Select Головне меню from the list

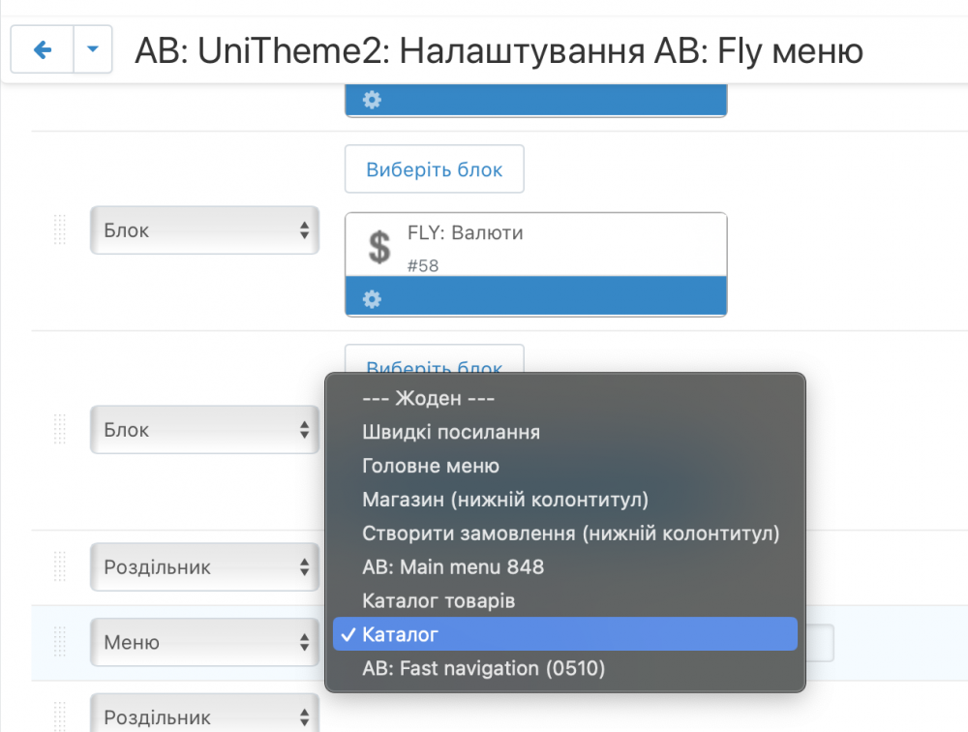431,466
